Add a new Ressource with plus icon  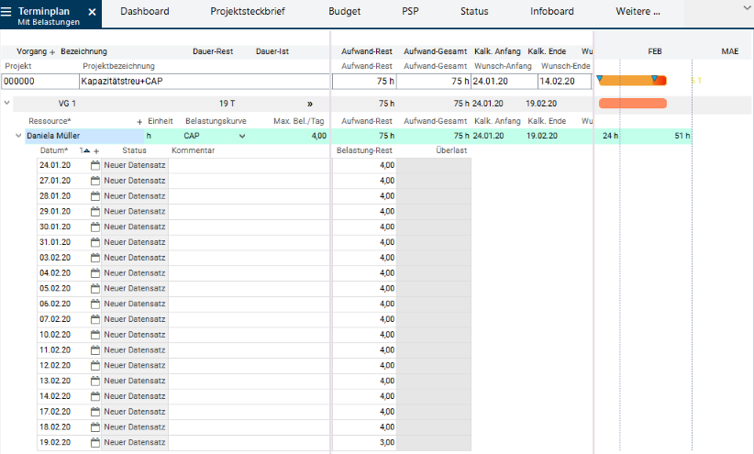pyautogui.click(x=139, y=121)
